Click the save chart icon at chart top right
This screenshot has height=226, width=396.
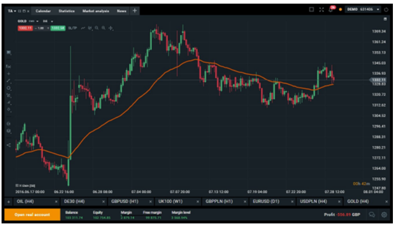(385, 19)
